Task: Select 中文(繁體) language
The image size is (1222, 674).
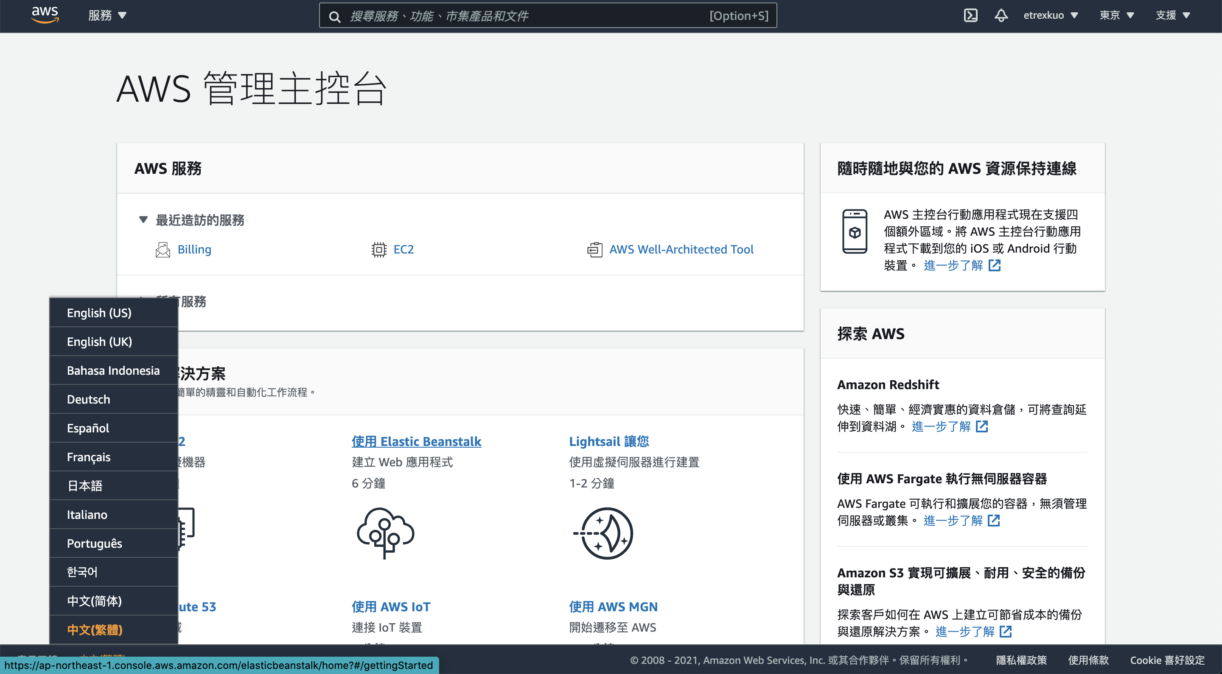Action: tap(114, 630)
